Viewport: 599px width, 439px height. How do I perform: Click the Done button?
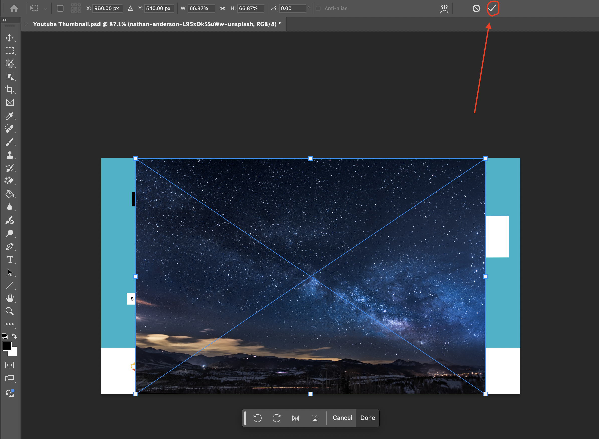click(x=367, y=418)
